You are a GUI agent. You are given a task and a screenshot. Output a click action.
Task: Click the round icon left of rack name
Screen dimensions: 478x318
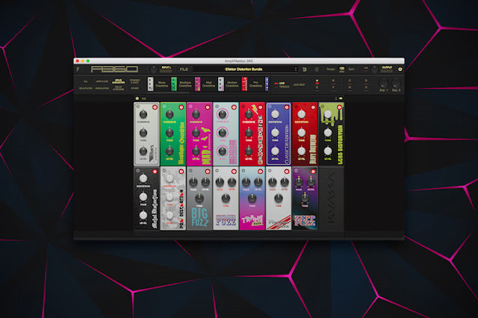(x=137, y=98)
